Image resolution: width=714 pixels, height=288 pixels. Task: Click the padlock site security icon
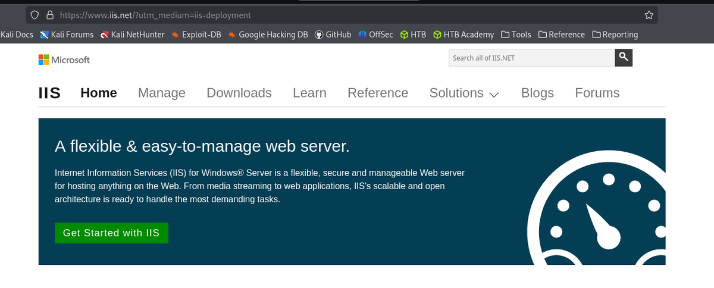pyautogui.click(x=49, y=15)
